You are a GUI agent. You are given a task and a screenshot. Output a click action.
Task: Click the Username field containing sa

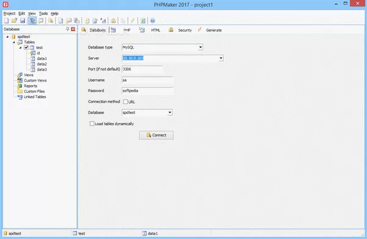point(147,80)
